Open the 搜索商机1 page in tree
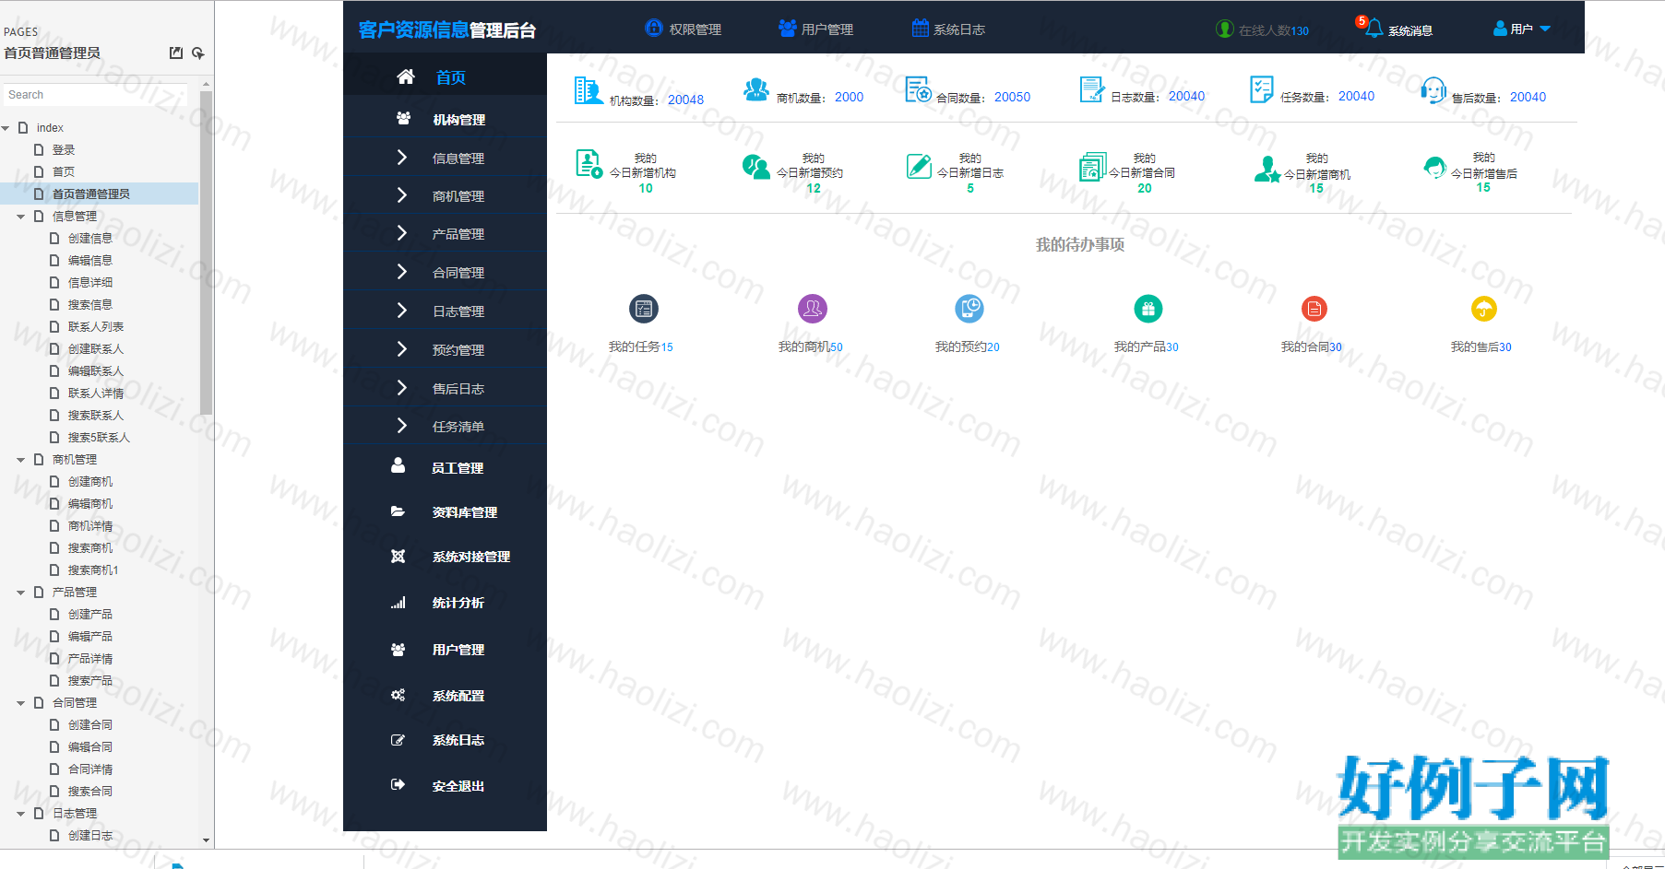Viewport: 1665px width, 869px height. [93, 570]
